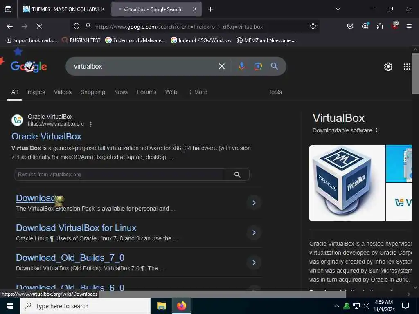Expand the Downloads sitelink chevron

pyautogui.click(x=254, y=203)
